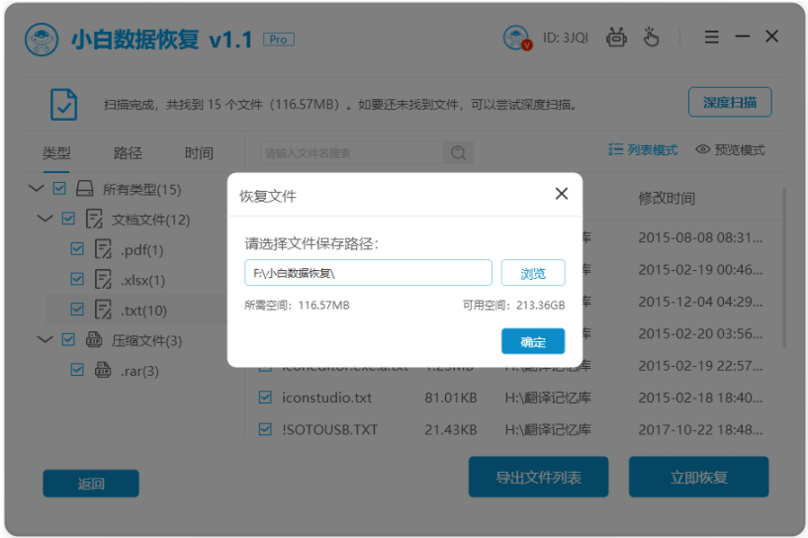This screenshot has width=808, height=538.
Task: Switch to list mode view (列表模式)
Action: (x=643, y=150)
